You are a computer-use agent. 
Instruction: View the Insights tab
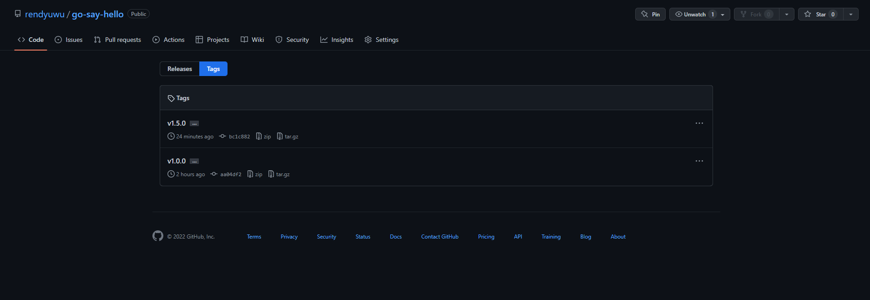337,40
